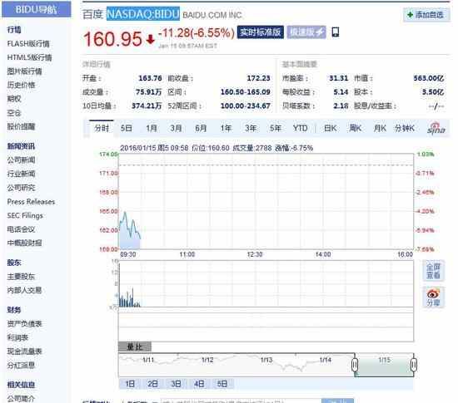
Task: Click the 量比 indicator label under the chart
Action: click(x=135, y=346)
